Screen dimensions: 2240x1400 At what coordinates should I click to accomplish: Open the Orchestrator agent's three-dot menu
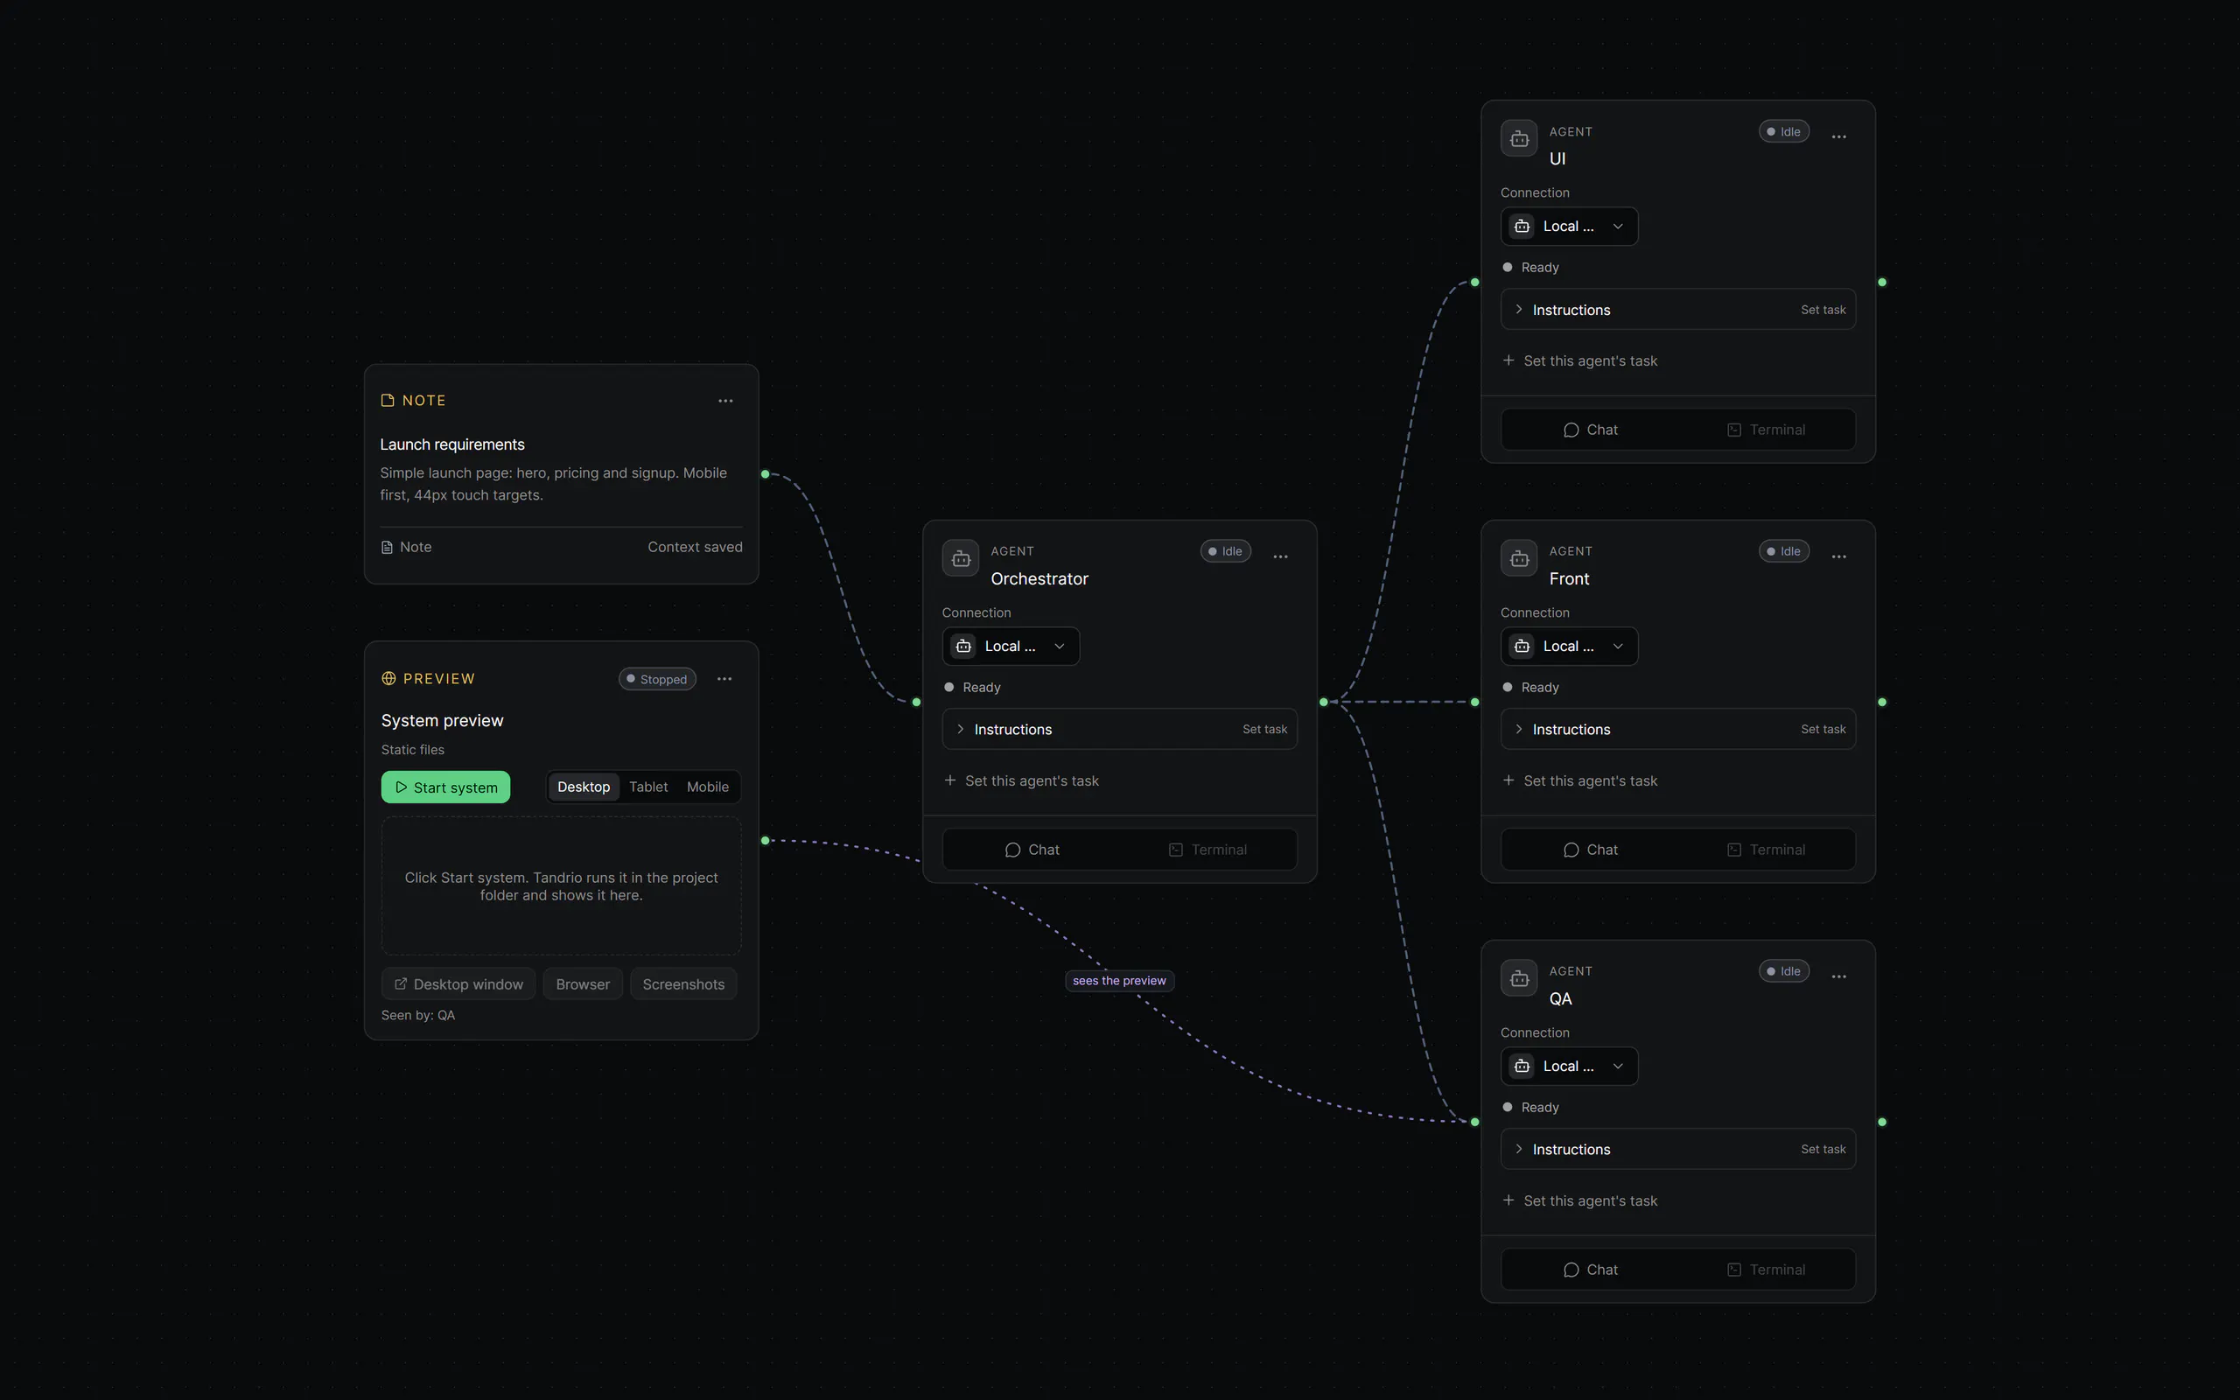point(1280,556)
